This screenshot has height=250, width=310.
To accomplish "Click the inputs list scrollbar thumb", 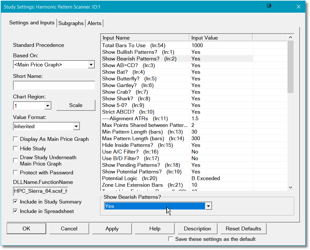I will point(290,67).
